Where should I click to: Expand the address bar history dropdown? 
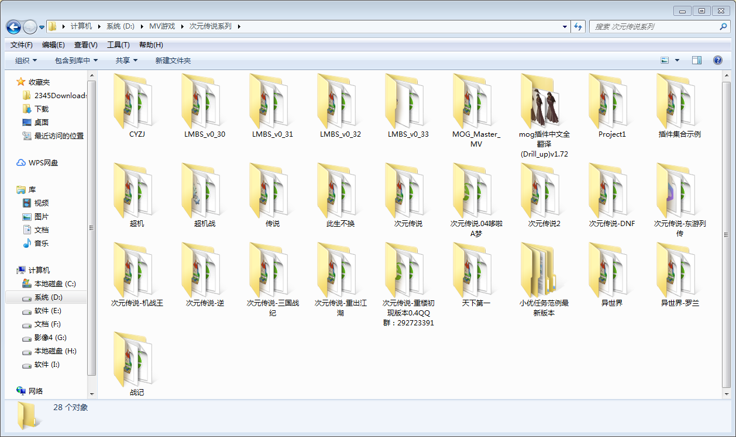[565, 26]
